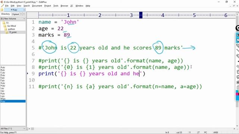Open the ZC menu
The width and height of the screenshot is (239, 134).
[72, 6]
